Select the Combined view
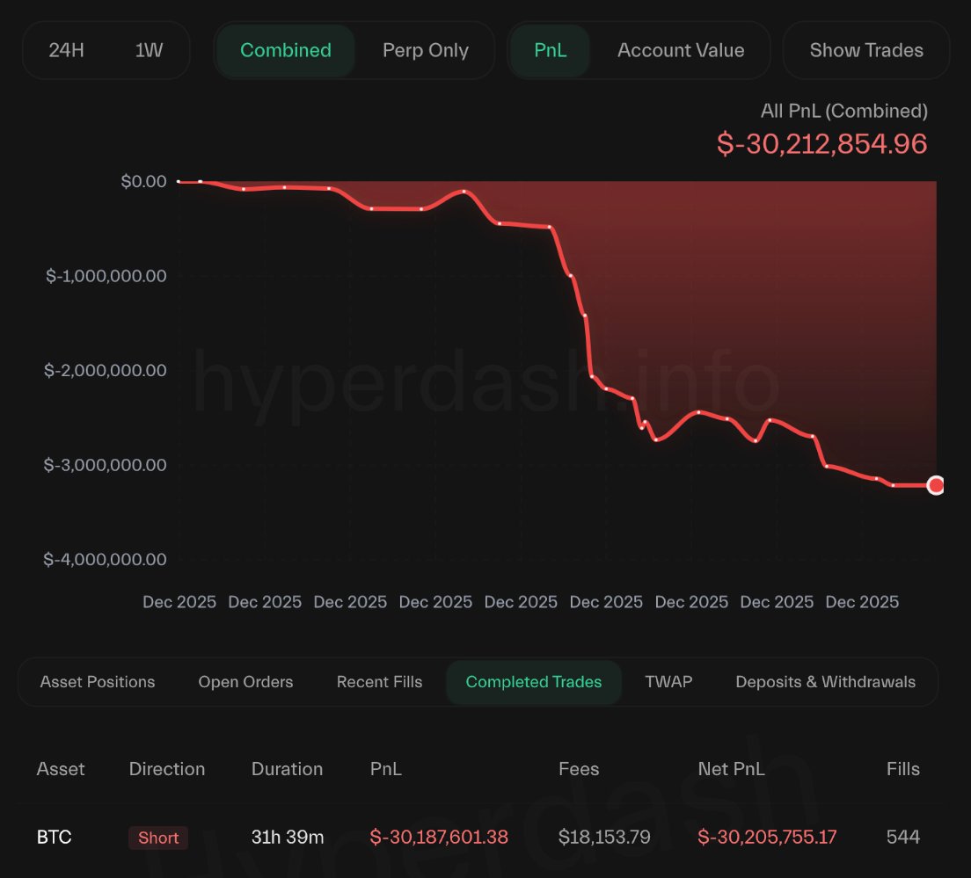This screenshot has height=878, width=971. (x=285, y=50)
